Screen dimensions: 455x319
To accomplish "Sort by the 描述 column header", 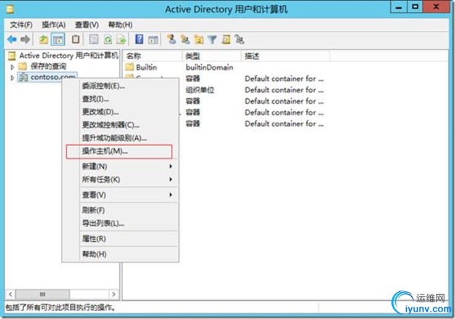I will pyautogui.click(x=285, y=56).
